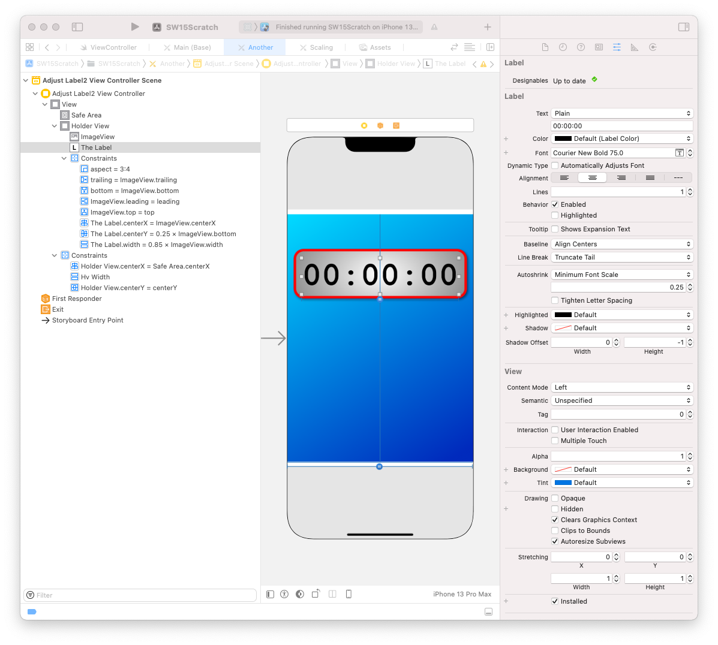
Task: Add editor on right icon
Action: point(490,47)
